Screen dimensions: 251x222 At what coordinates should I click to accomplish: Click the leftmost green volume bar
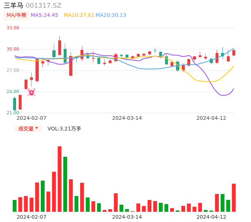(15, 206)
